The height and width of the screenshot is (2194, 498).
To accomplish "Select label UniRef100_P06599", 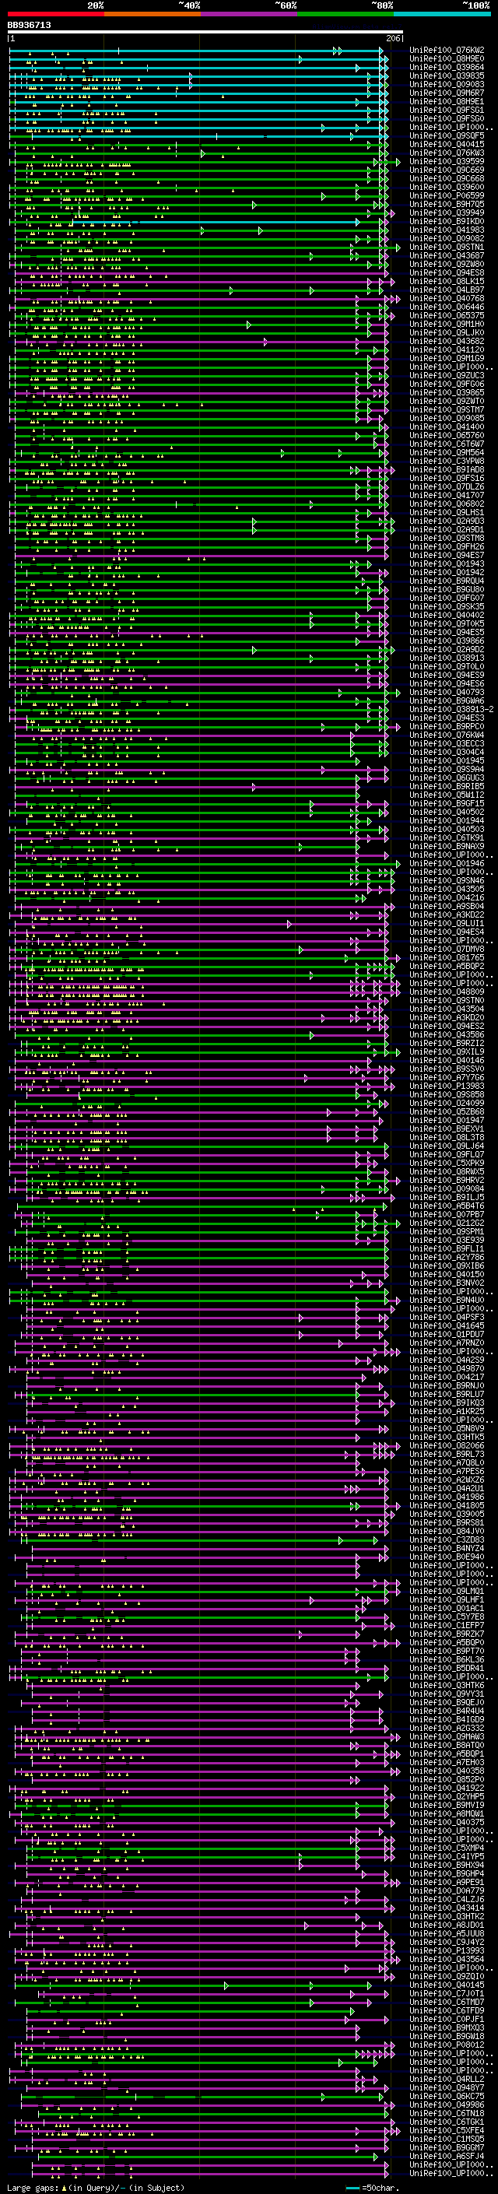I will (x=447, y=196).
